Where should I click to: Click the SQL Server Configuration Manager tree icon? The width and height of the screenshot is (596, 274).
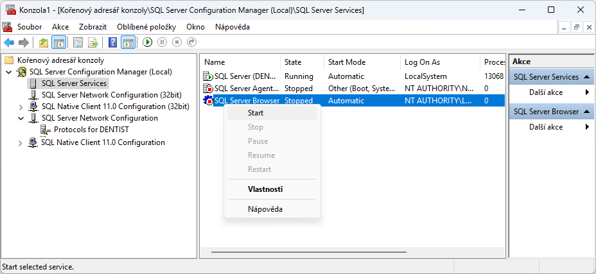point(22,72)
